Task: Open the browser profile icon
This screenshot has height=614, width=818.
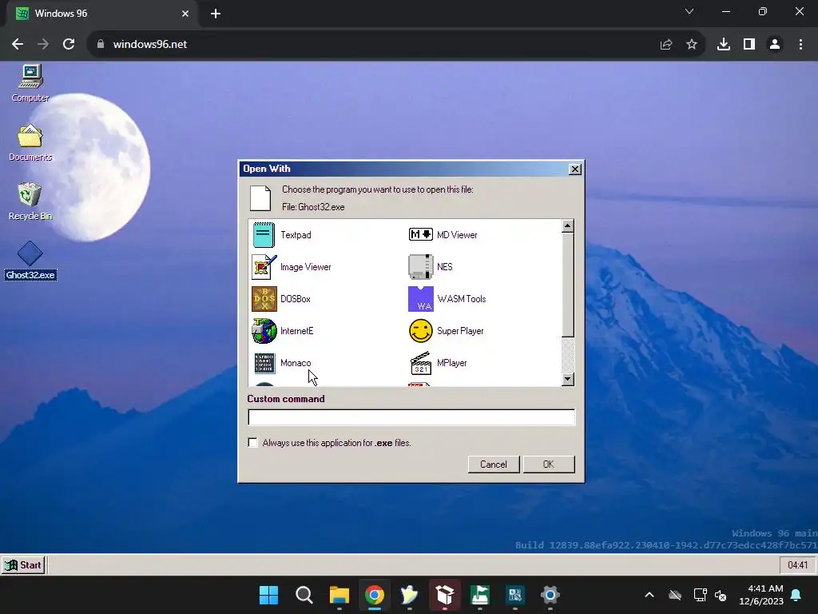Action: [x=775, y=45]
